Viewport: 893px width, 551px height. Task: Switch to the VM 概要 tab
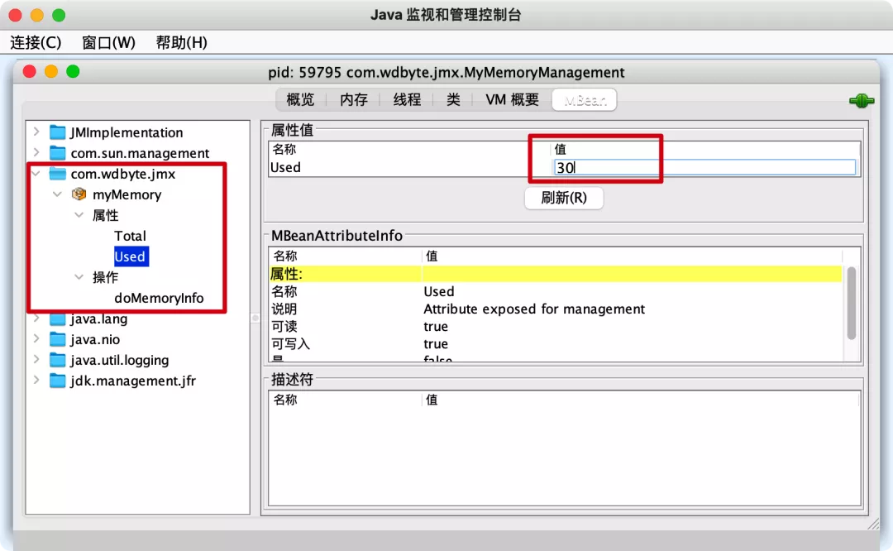[x=512, y=100]
